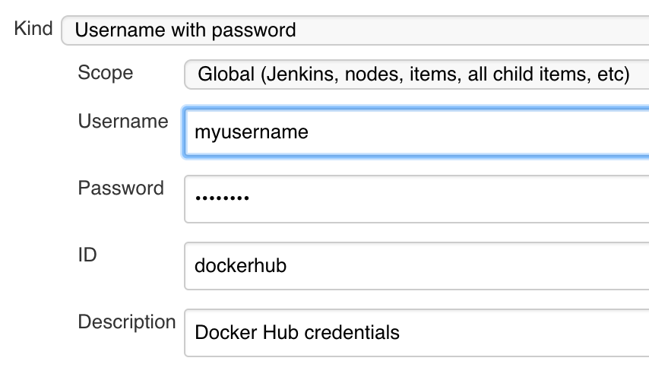Select the Description field with Docker Hub credentials
649x380 pixels.
416,333
